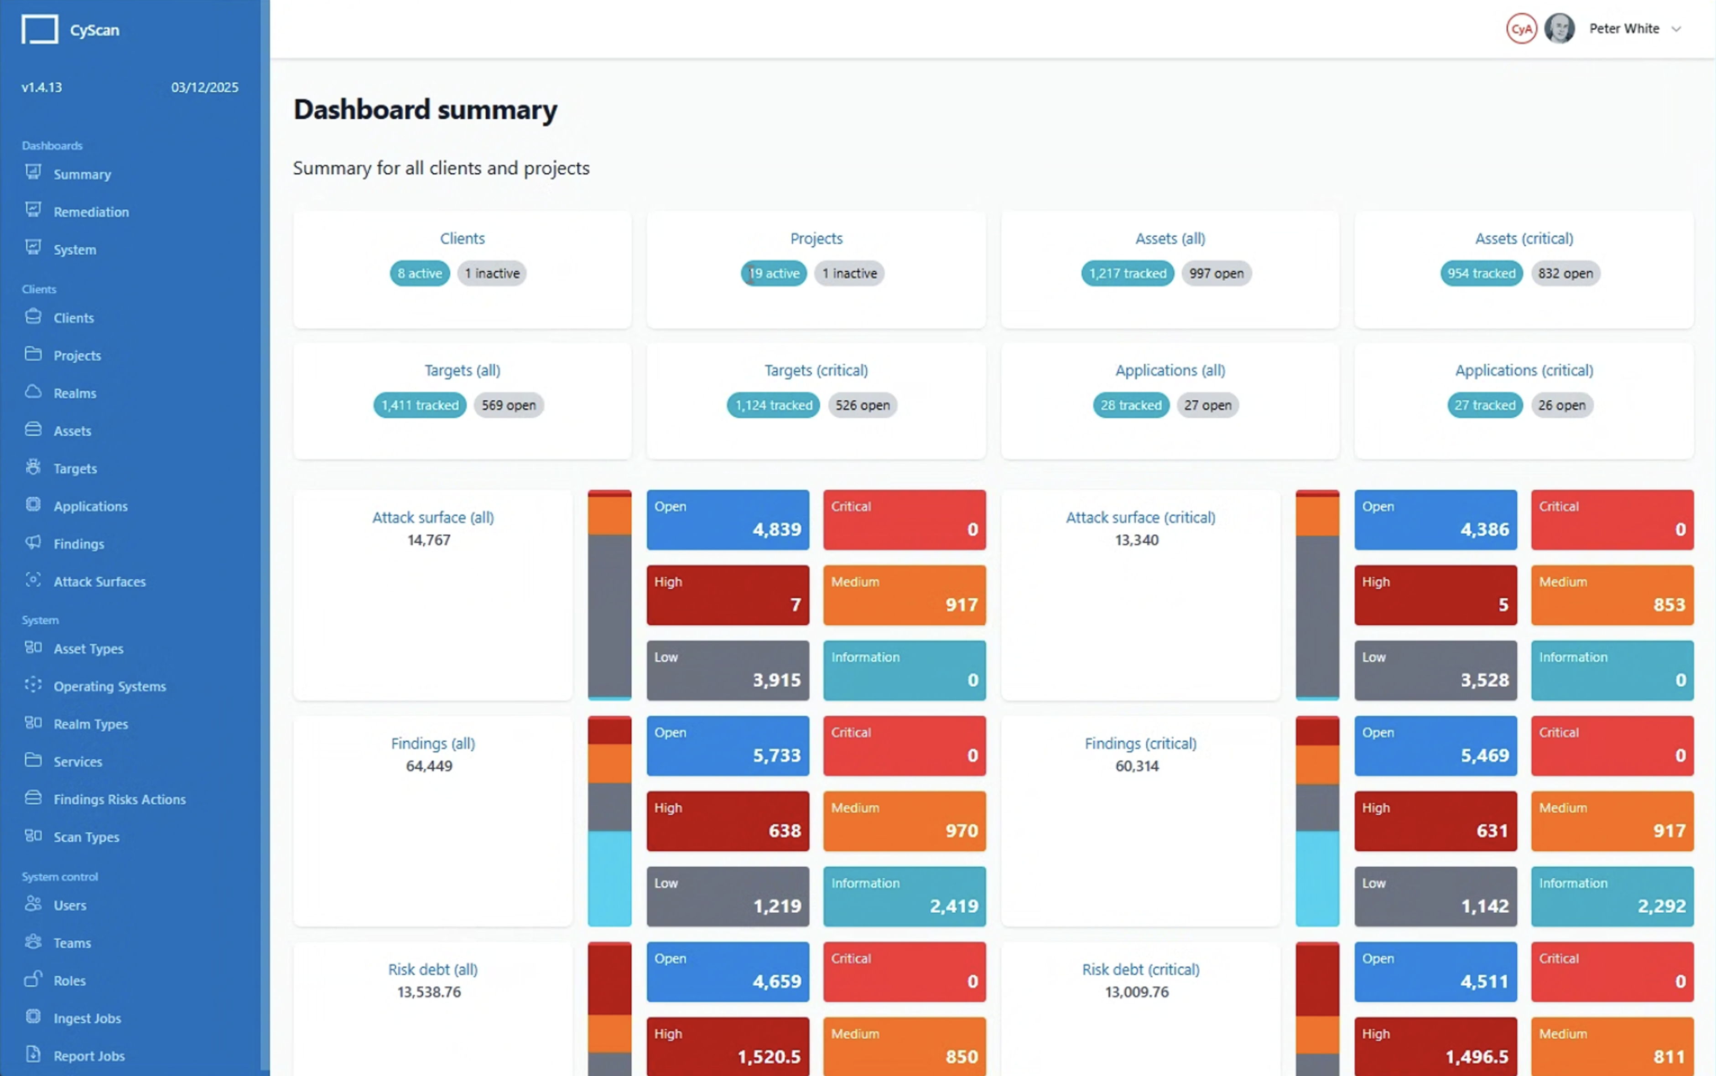Click the 27 tracked critical applications badge
Screen dimensions: 1716x1076
[x=1485, y=405]
